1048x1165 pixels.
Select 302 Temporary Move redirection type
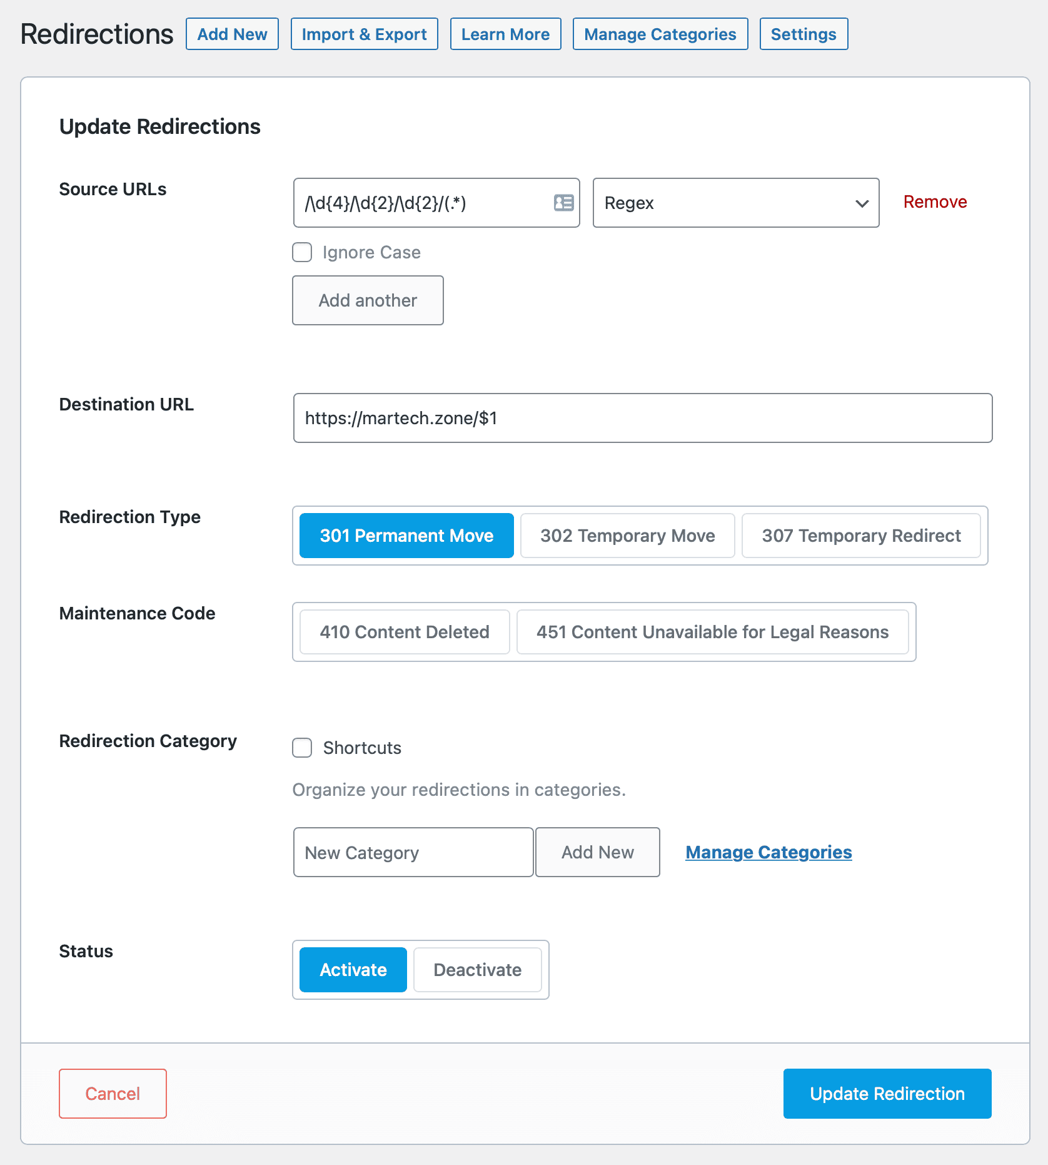(627, 536)
